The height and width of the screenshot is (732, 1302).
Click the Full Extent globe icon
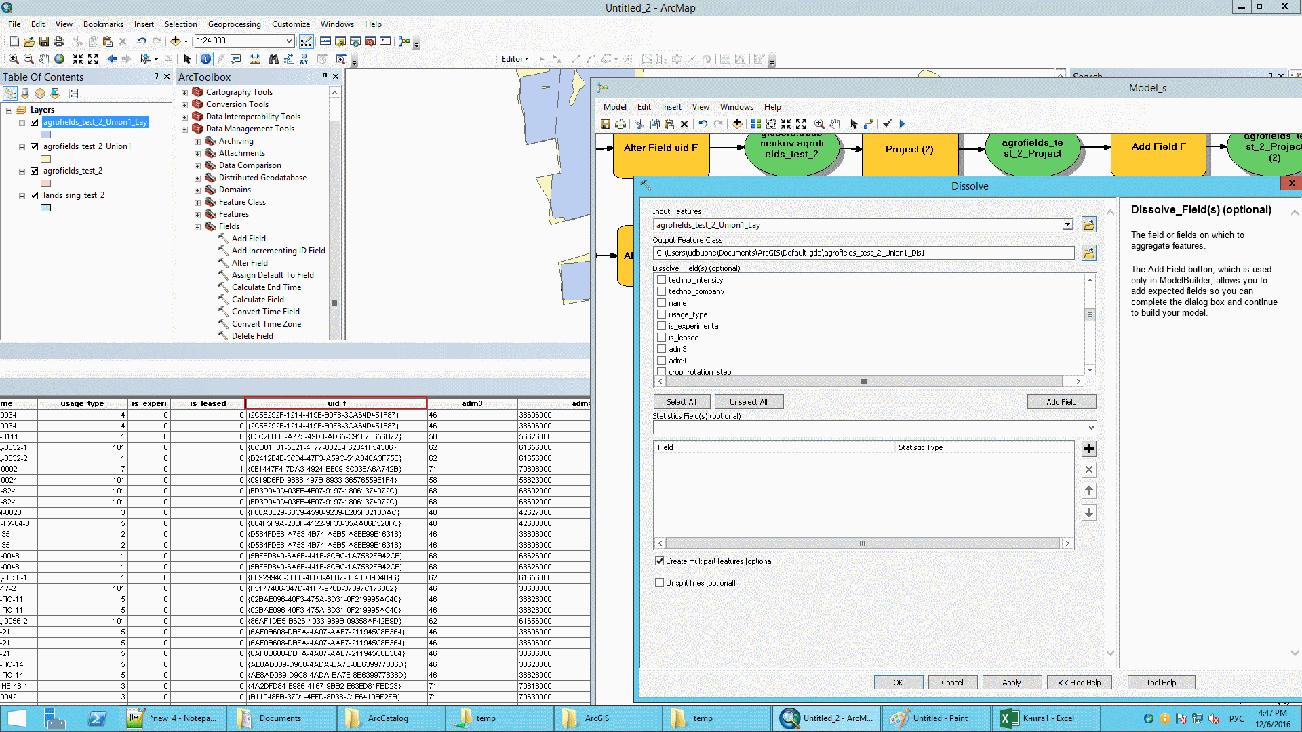click(x=60, y=59)
